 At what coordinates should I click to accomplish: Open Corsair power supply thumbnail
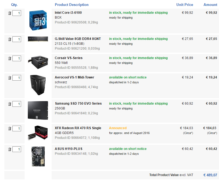pos(38,62)
